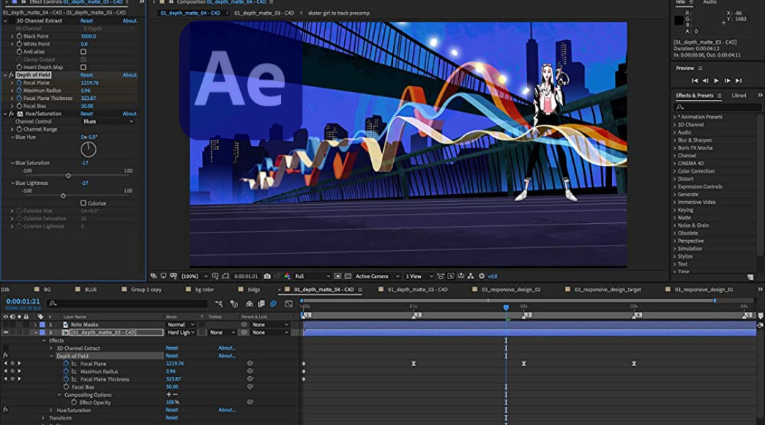The width and height of the screenshot is (765, 425).
Task: Toggle the Anti-alias checkbox
Action: pyautogui.click(x=84, y=52)
